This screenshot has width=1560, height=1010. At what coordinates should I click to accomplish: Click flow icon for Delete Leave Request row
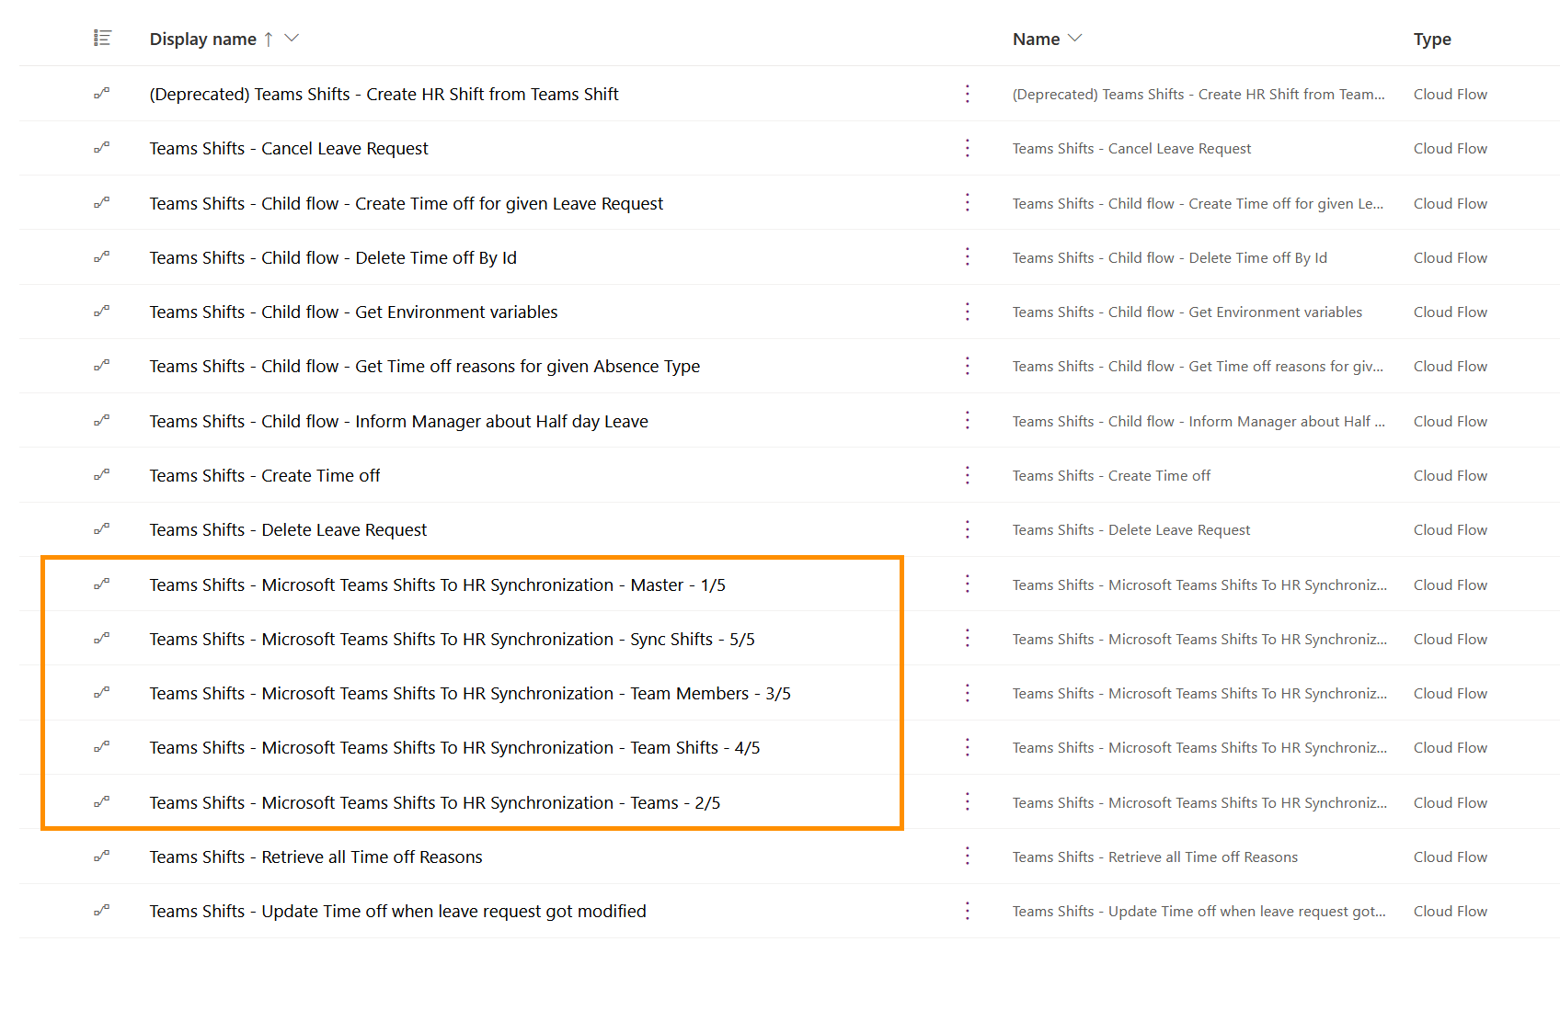(x=101, y=528)
